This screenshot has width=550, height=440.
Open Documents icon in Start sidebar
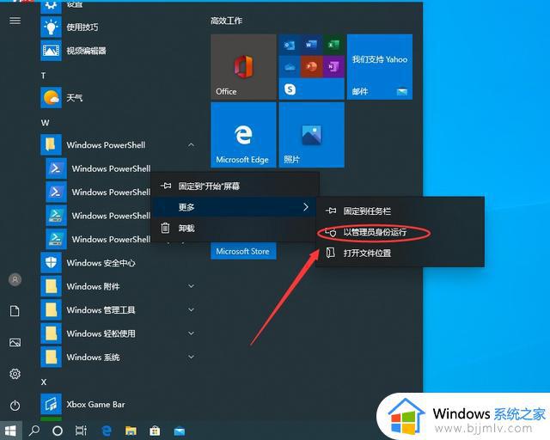coord(15,311)
